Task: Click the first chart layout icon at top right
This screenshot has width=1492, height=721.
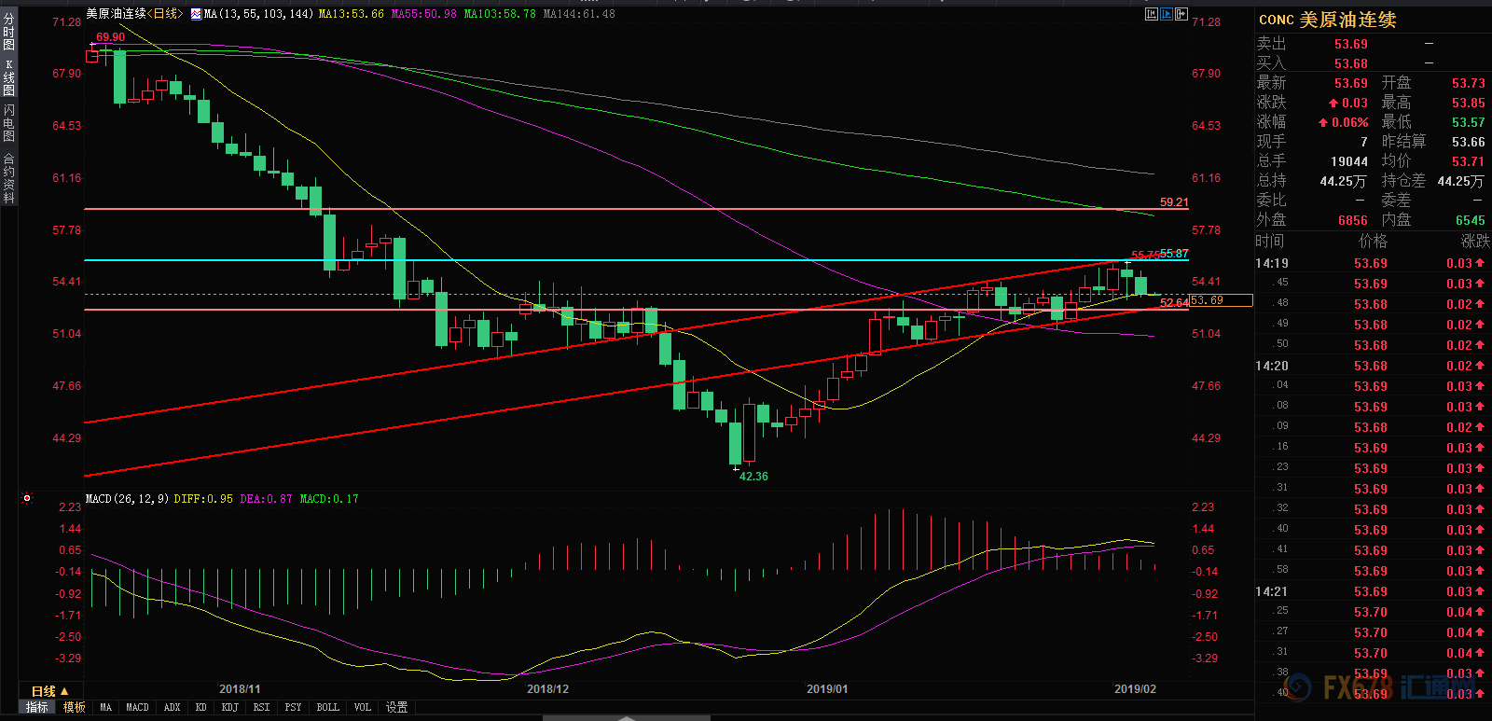Action: pos(1152,14)
